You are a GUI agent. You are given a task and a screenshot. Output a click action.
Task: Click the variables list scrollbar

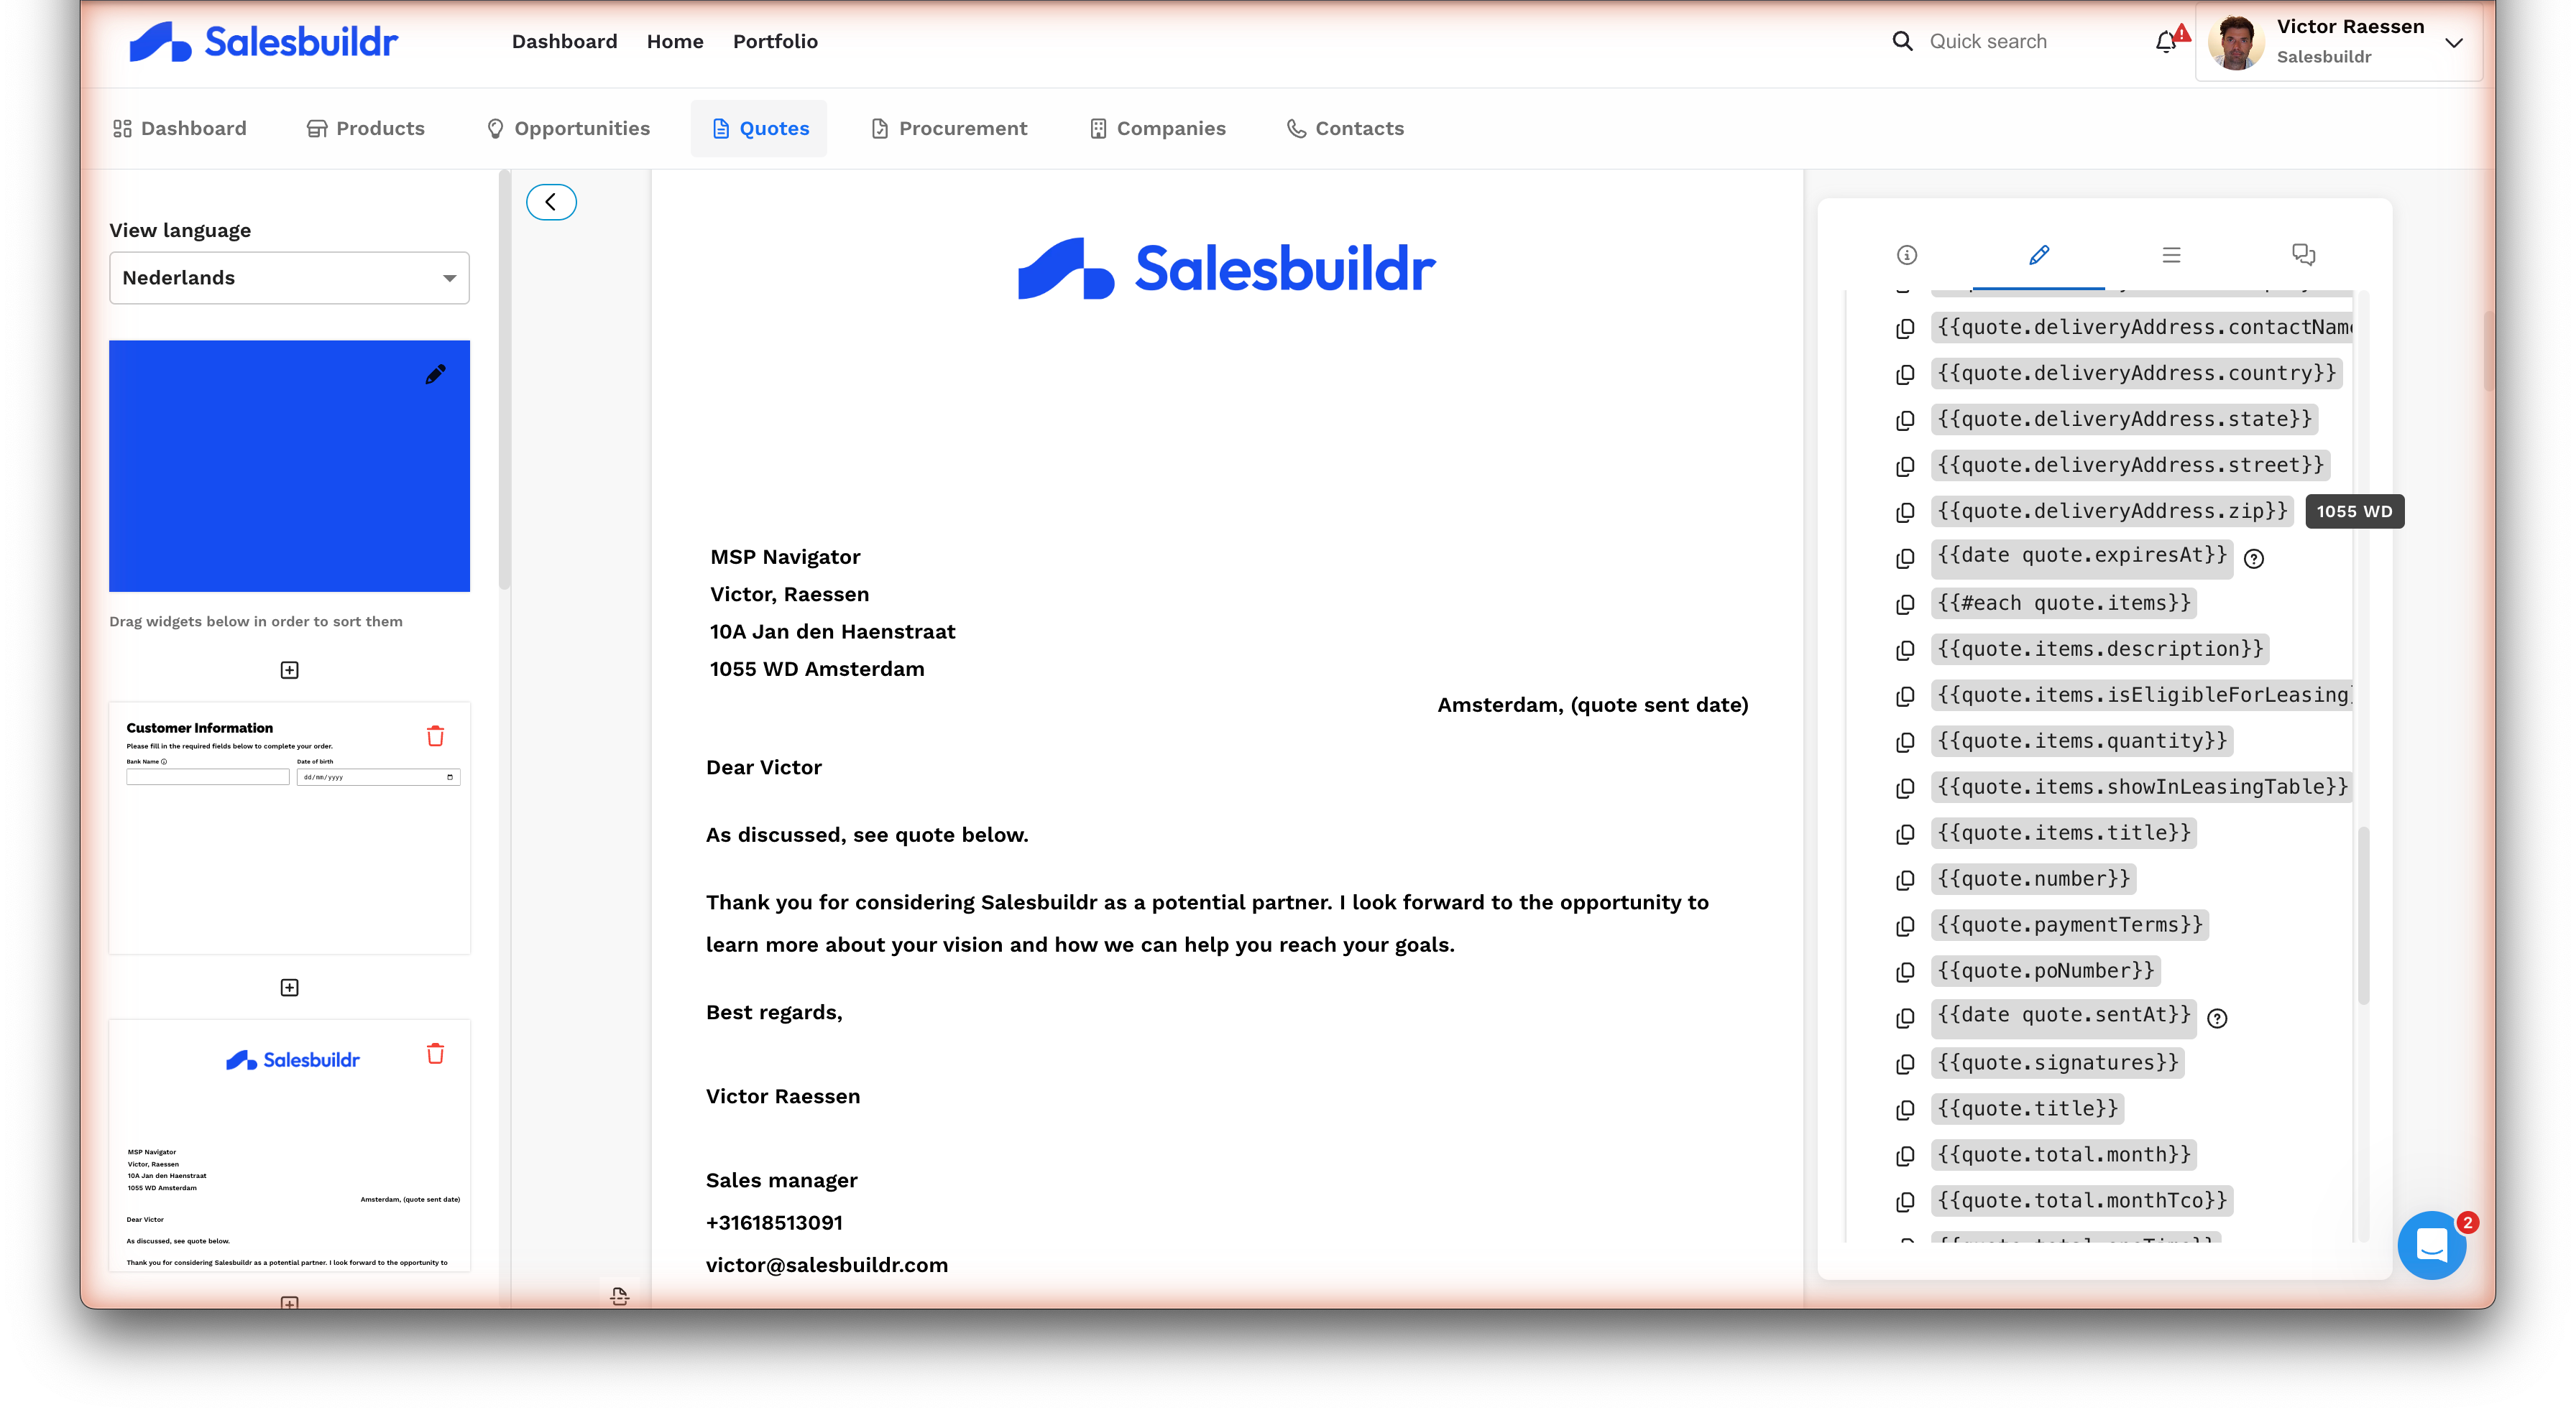(2364, 914)
